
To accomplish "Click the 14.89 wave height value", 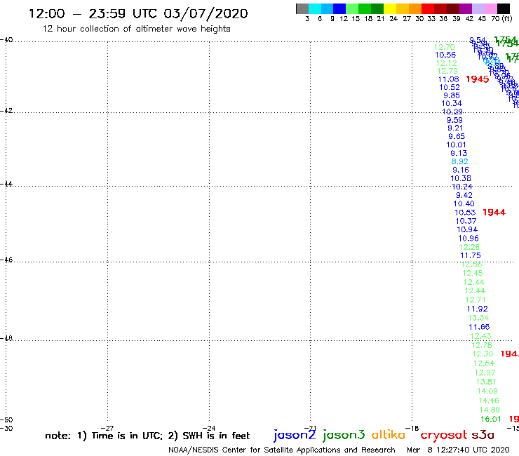I will tap(490, 410).
